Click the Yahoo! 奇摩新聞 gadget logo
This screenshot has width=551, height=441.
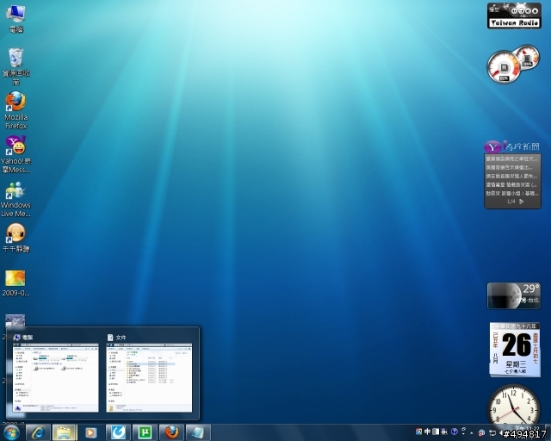click(511, 146)
